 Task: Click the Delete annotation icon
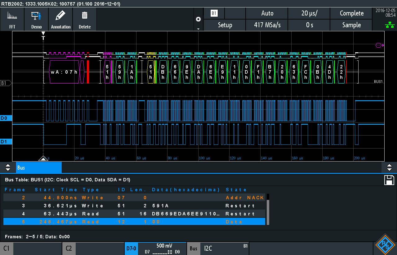click(85, 19)
